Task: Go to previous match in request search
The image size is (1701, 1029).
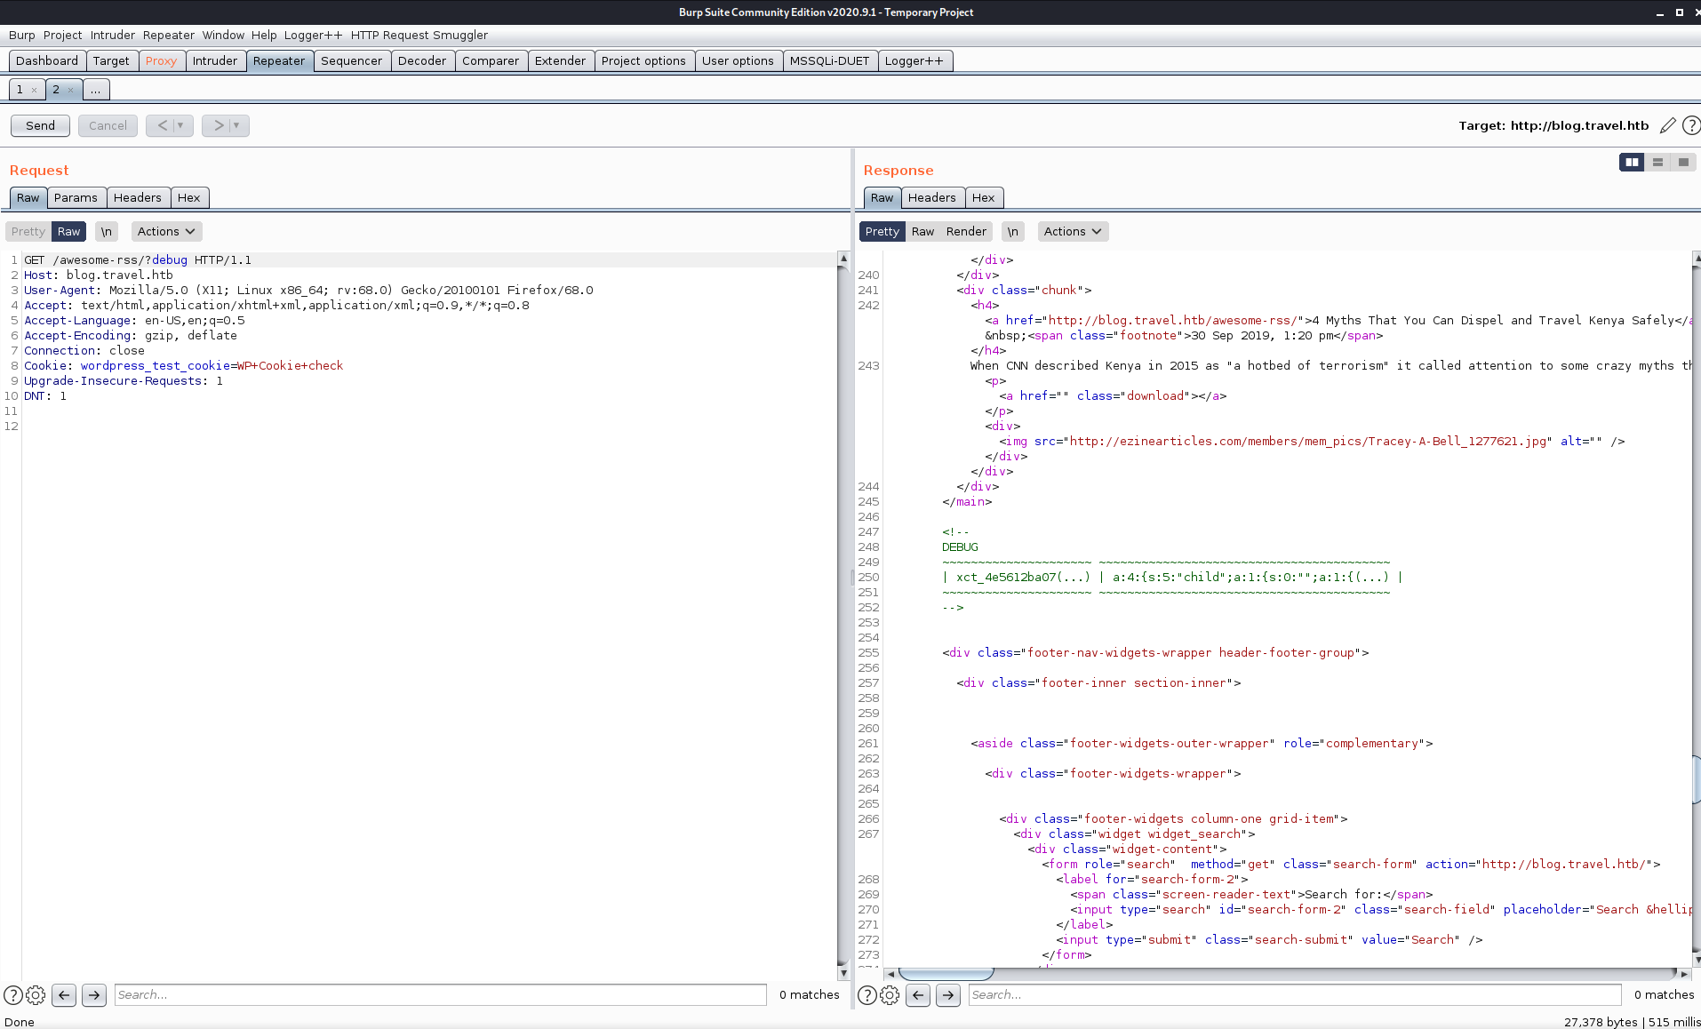Action: (x=64, y=995)
